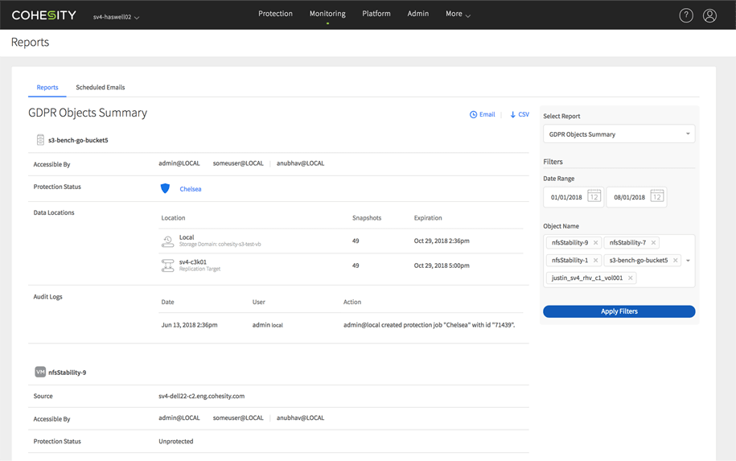Remove the justin_sv4_rhv_c1_vol001 filter tag
Screen dimensions: 736x461
(x=631, y=278)
